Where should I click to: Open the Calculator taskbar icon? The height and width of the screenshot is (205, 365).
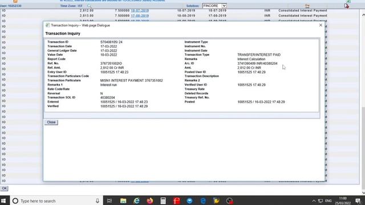(x=163, y=201)
